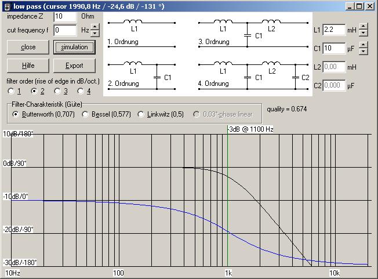Click the '-30dB/-180°' axis label
This screenshot has height=279, width=378.
[x=20, y=262]
